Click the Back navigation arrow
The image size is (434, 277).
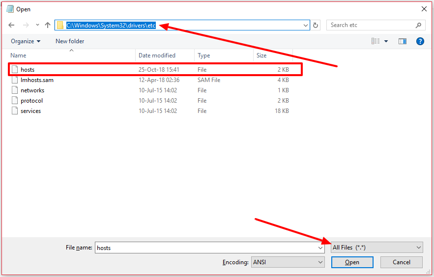click(12, 25)
